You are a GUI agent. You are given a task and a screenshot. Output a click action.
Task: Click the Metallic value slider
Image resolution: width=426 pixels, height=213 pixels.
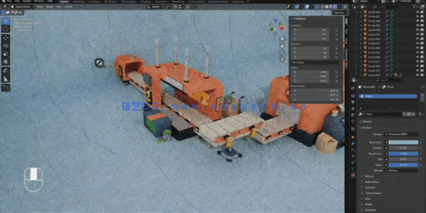403,148
